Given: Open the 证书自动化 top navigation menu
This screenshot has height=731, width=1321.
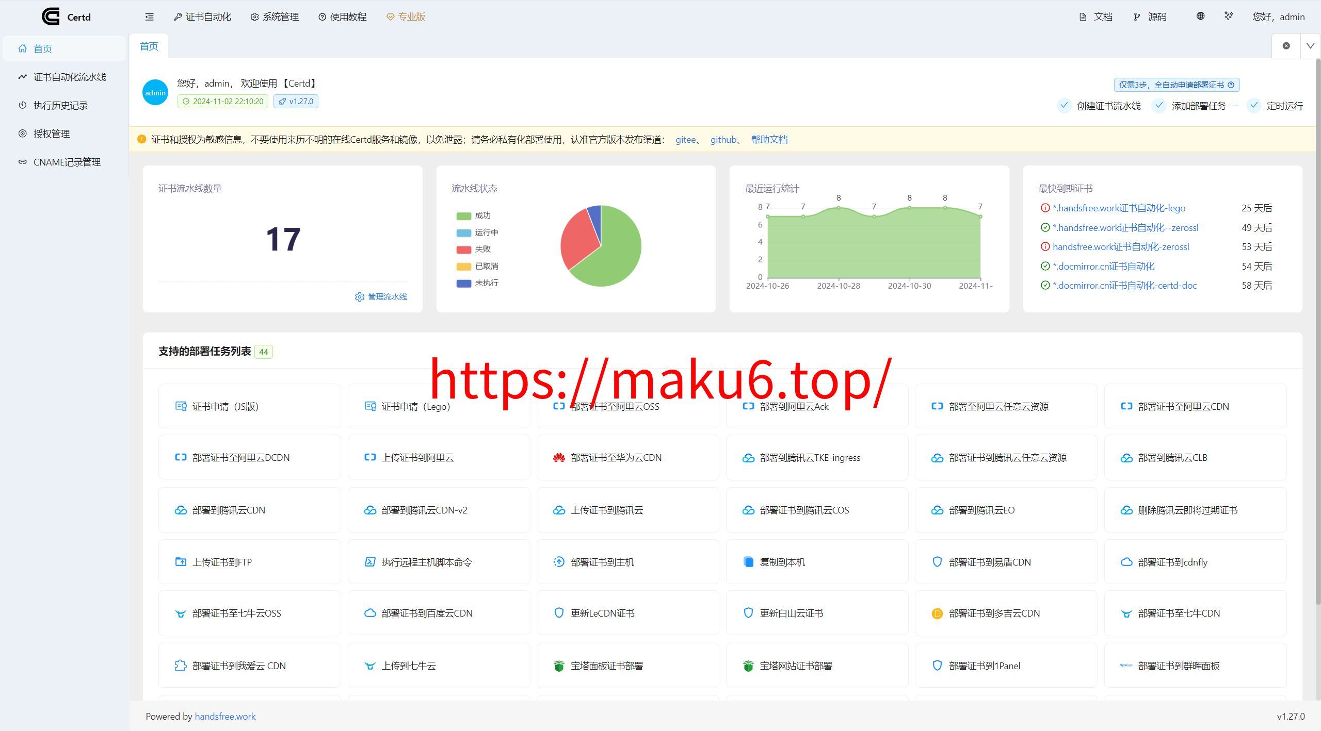Looking at the screenshot, I should point(202,17).
